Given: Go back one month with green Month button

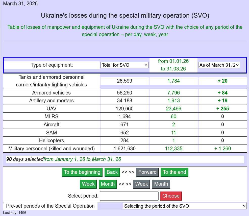Looking at the screenshot, I should tap(108, 184).
